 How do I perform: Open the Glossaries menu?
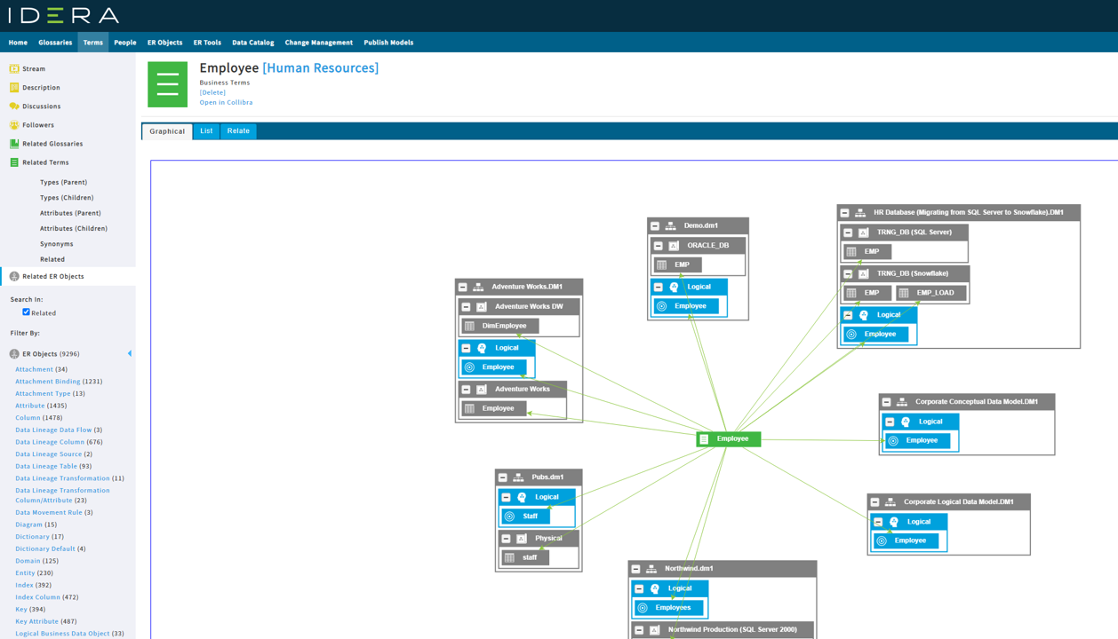coord(55,43)
